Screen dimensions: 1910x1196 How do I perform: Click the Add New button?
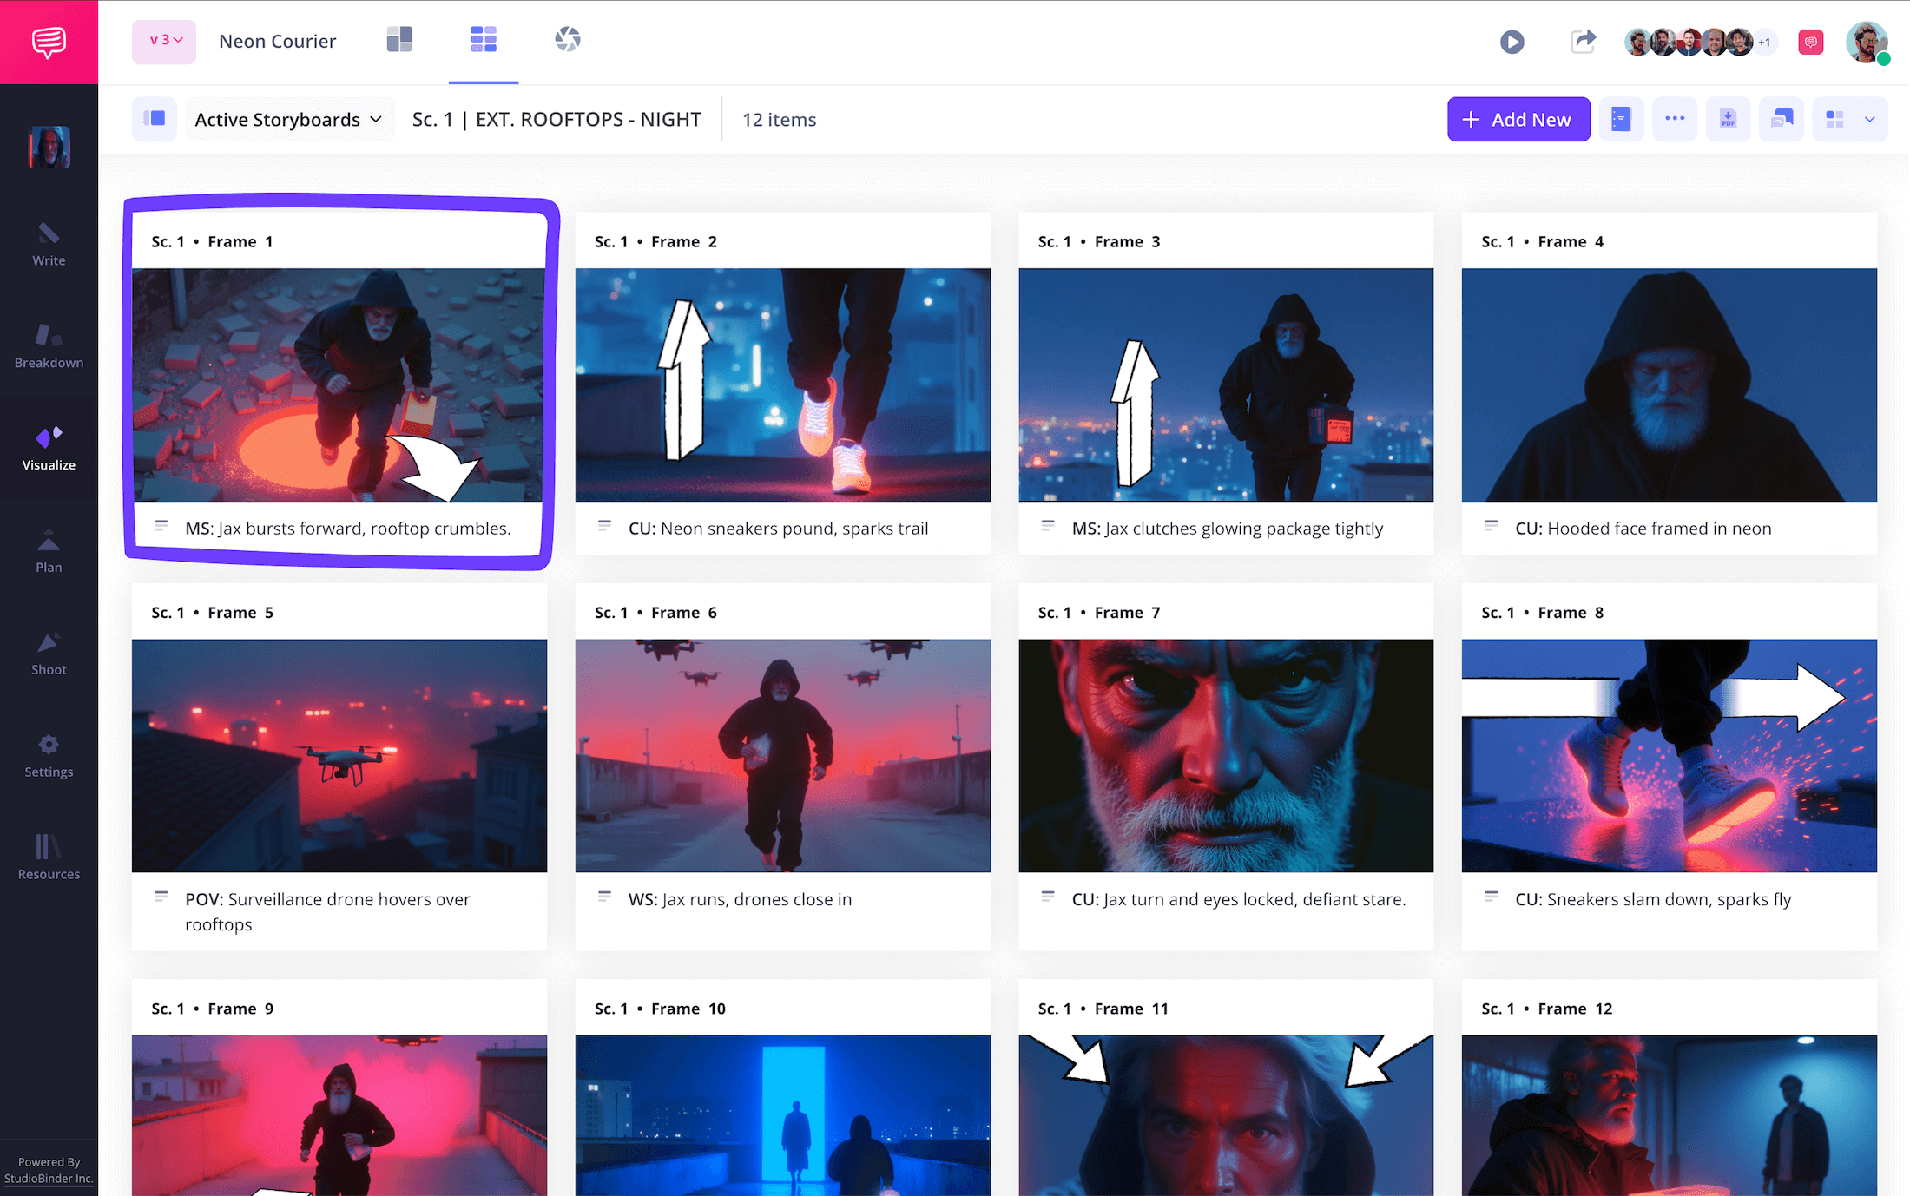click(1518, 119)
